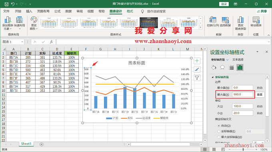The height and width of the screenshot is (152, 272).
Task: Click the Share button
Action: click(x=262, y=11)
